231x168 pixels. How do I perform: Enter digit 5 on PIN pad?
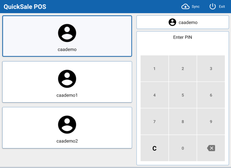(183, 95)
